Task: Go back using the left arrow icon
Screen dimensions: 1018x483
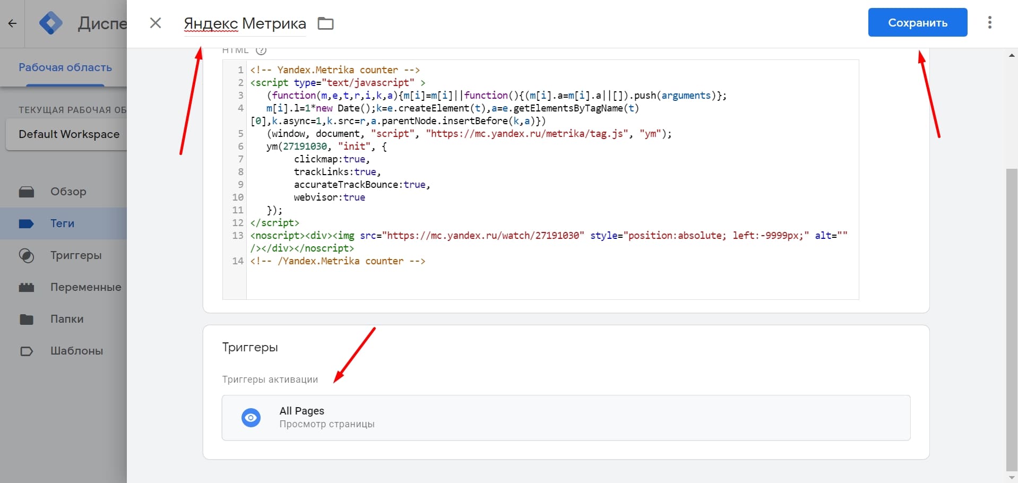Action: click(12, 23)
